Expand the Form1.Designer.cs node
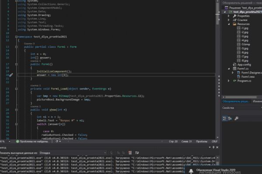Screen dimensions: 262x174 pos(233,73)
